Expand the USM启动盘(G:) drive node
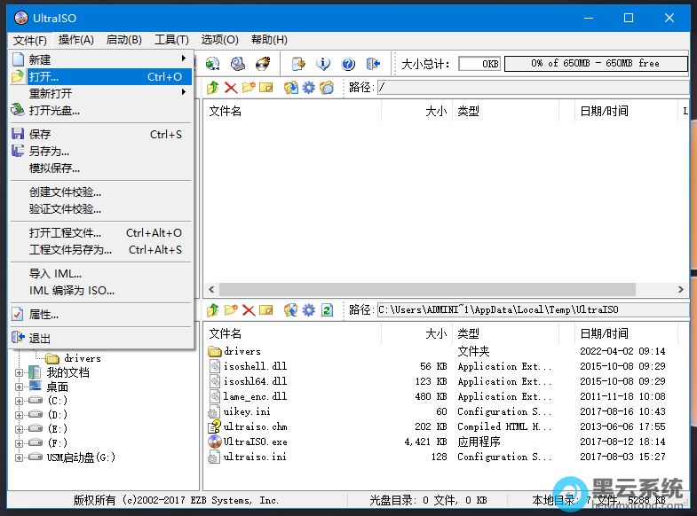The image size is (697, 516). coord(20,457)
